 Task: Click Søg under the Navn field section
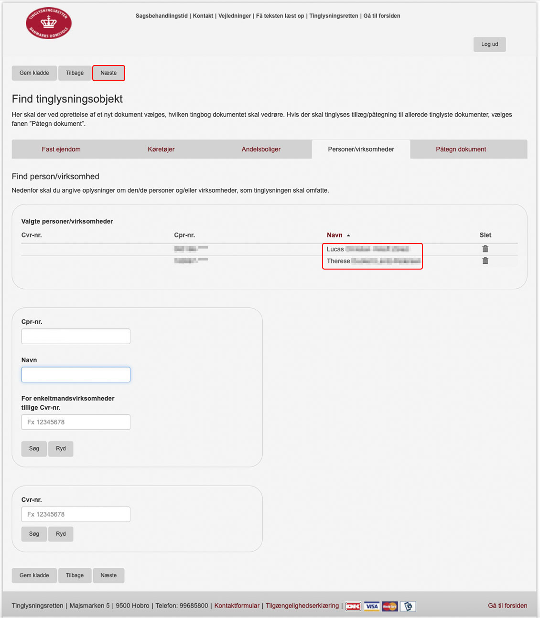pos(34,449)
